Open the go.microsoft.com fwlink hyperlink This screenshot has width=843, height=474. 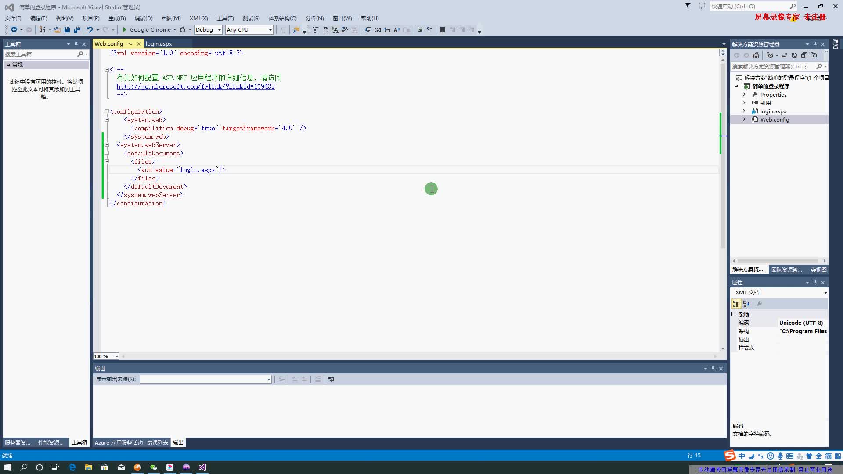click(195, 86)
